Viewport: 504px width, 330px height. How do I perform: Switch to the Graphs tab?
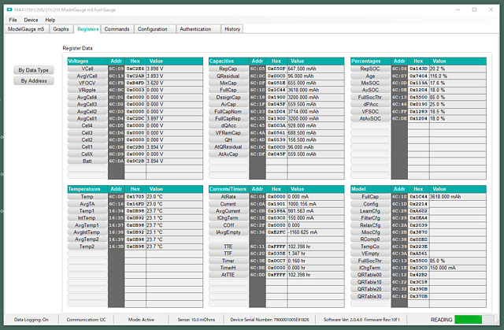[x=61, y=29]
